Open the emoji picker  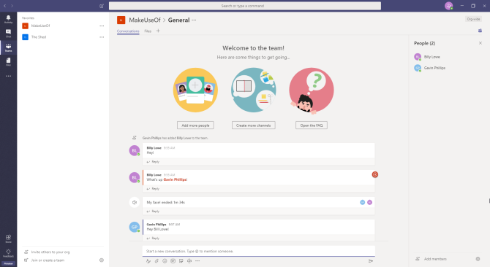[165, 261]
